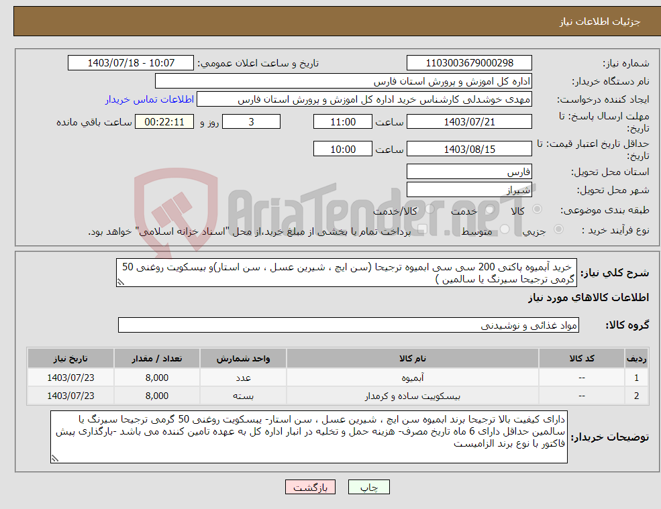Click the اطلاعات کالاهای مورد نیاز heading
Viewport: 661px width, 509px height.
(x=589, y=298)
